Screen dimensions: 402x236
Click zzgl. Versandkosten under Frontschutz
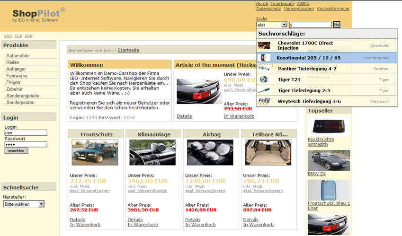[x=90, y=191]
